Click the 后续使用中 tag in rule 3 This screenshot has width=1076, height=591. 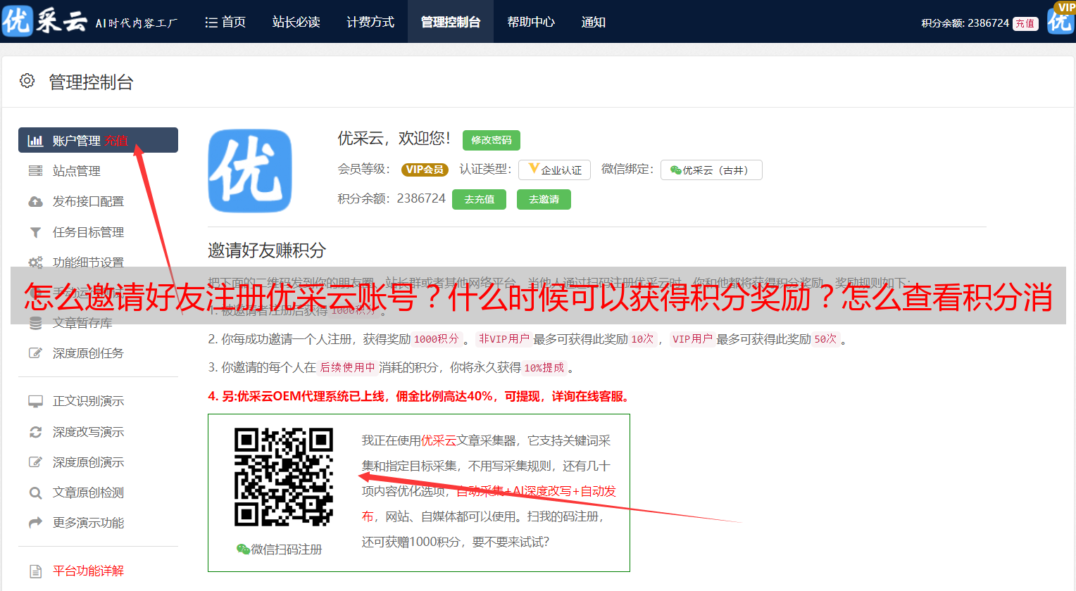(347, 368)
